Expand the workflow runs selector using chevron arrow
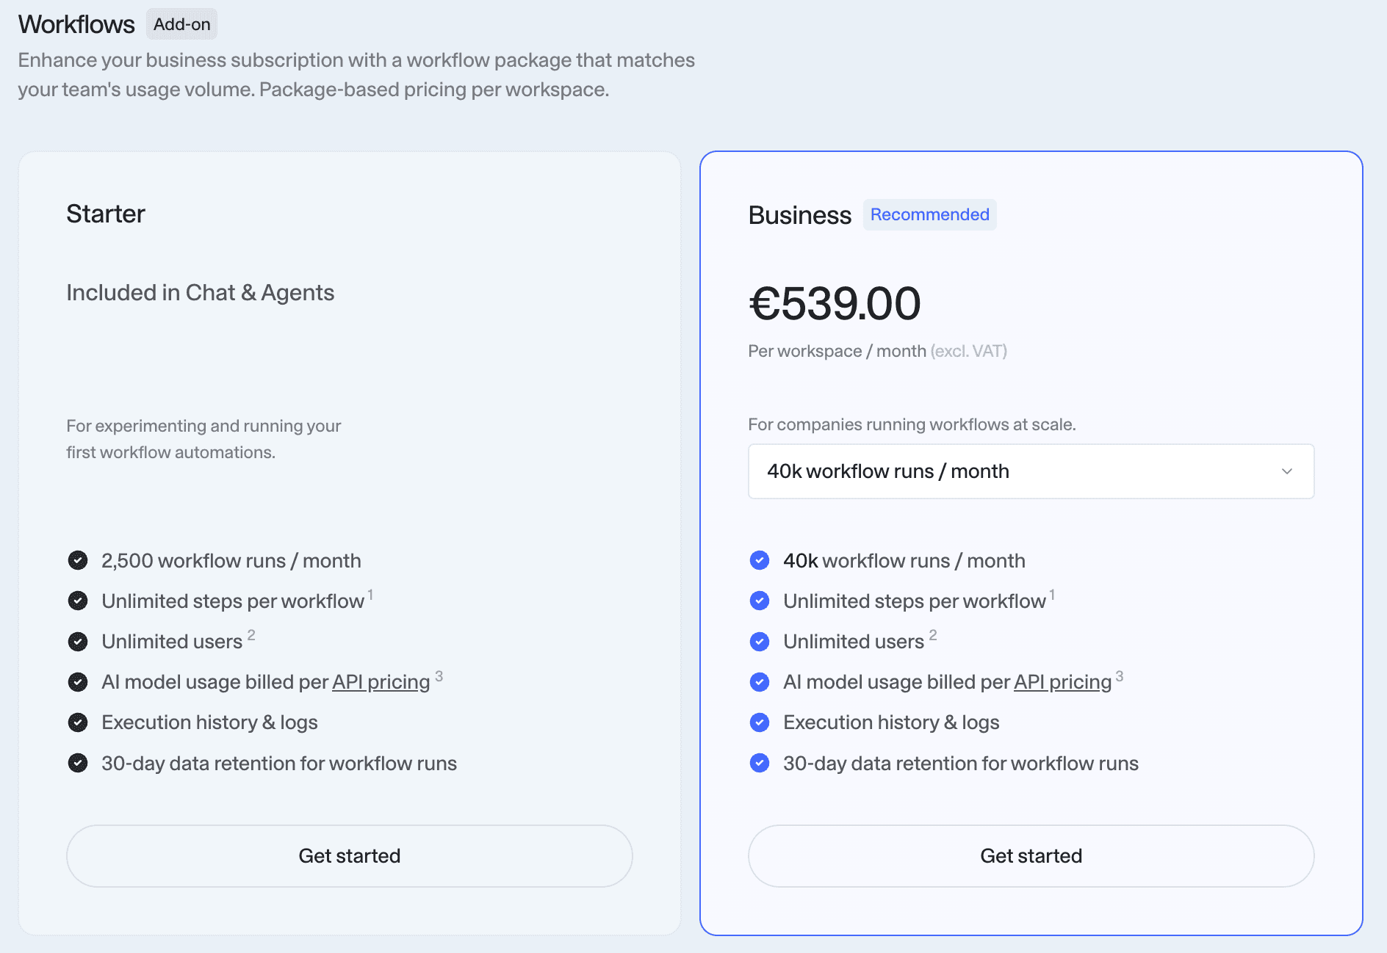The height and width of the screenshot is (953, 1387). click(x=1287, y=471)
